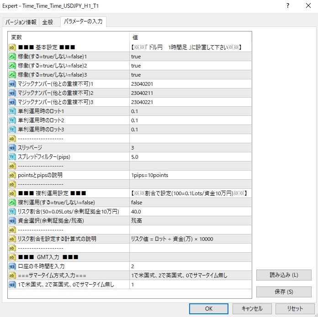
Task: Click the double icon beside スプレッドフィルター(pips)
Action: pos(12,157)
